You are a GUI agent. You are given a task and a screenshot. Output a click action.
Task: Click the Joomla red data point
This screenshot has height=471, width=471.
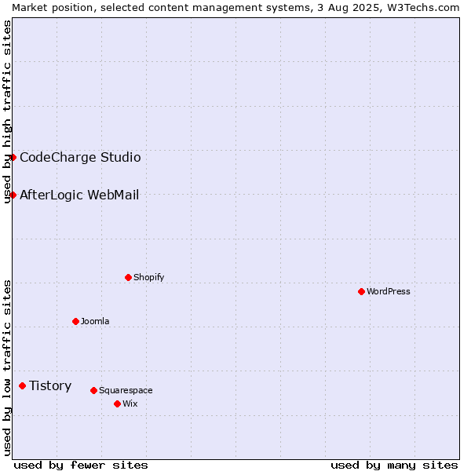[75, 322]
